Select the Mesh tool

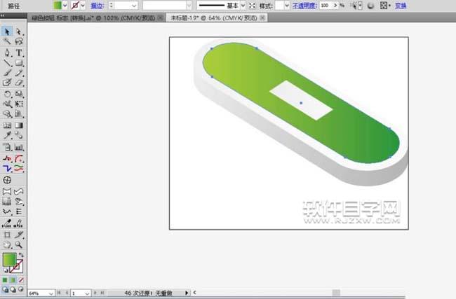click(x=7, y=125)
